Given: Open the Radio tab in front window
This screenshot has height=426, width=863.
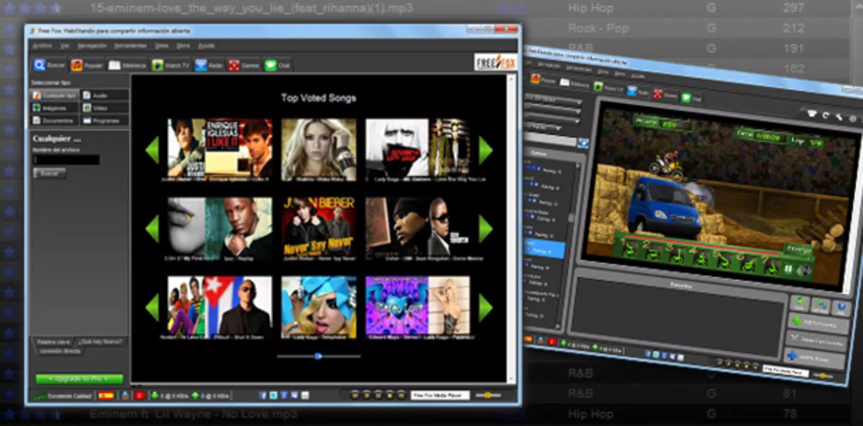Looking at the screenshot, I should (209, 65).
